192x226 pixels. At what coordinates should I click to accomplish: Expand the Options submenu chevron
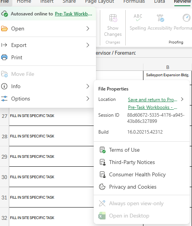click(88, 99)
